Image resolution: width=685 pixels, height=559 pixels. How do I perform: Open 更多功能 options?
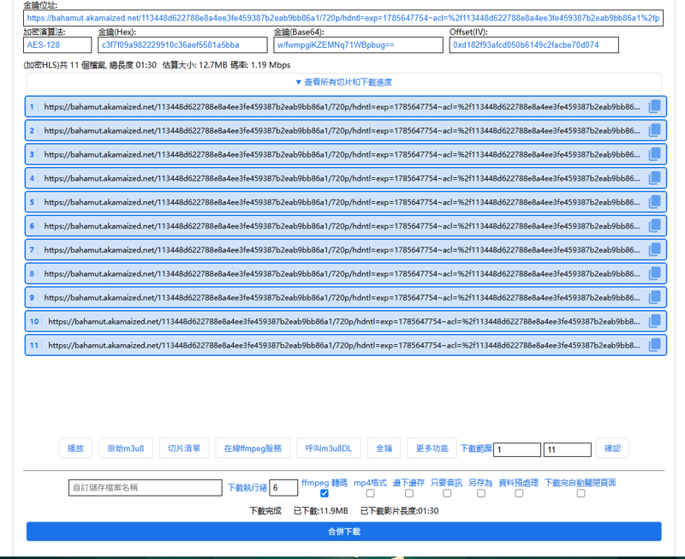tap(432, 448)
